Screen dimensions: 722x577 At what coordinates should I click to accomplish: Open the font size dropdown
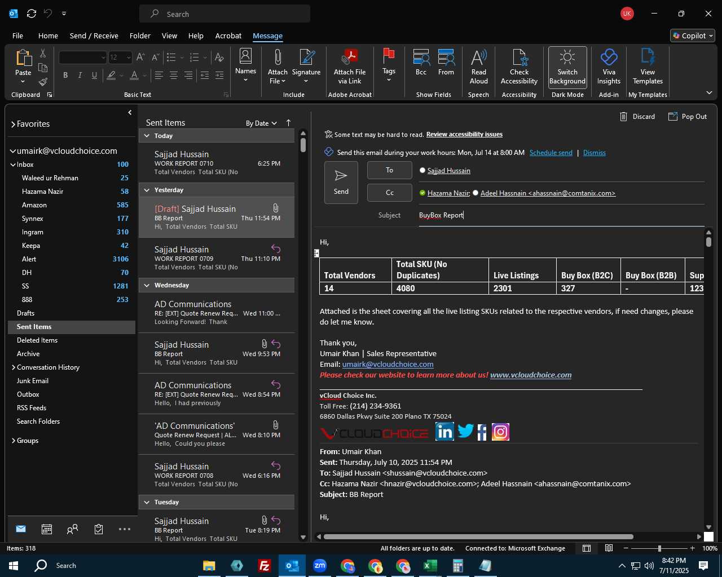[x=129, y=57]
